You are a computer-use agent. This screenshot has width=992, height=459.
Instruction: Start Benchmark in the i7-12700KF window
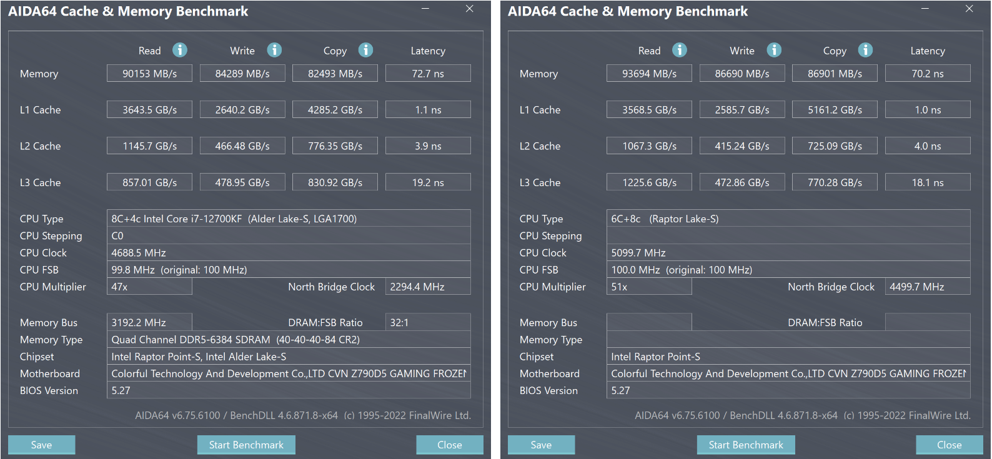246,445
